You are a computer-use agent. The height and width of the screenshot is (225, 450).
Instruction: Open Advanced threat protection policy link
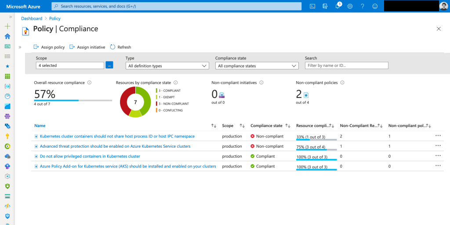point(115,146)
